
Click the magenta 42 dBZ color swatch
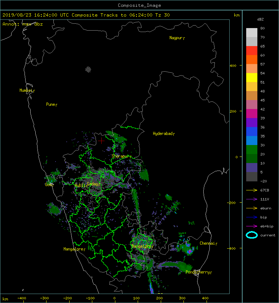[252, 113]
